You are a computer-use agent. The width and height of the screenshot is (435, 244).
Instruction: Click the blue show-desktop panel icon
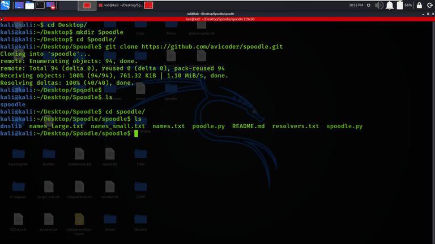click(x=19, y=5)
